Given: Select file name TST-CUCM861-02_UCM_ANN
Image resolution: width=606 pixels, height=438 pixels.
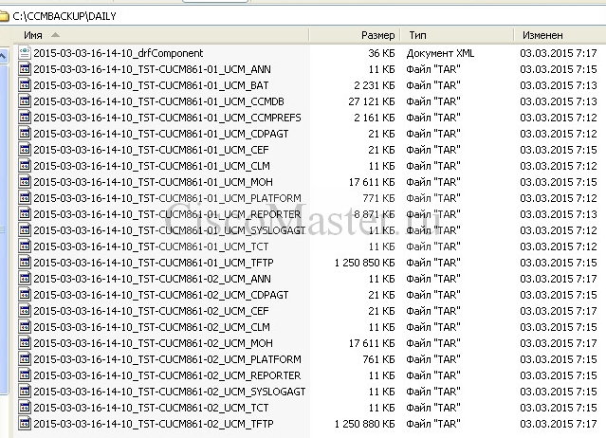Looking at the screenshot, I should [x=153, y=279].
